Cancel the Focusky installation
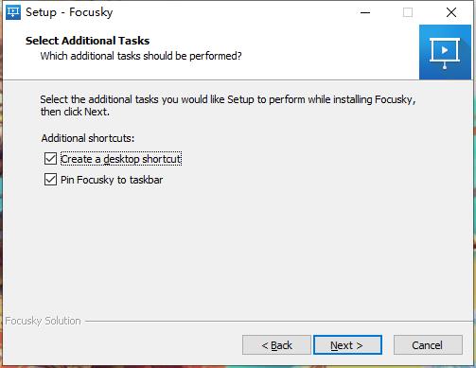This screenshot has width=476, height=368. click(x=428, y=345)
